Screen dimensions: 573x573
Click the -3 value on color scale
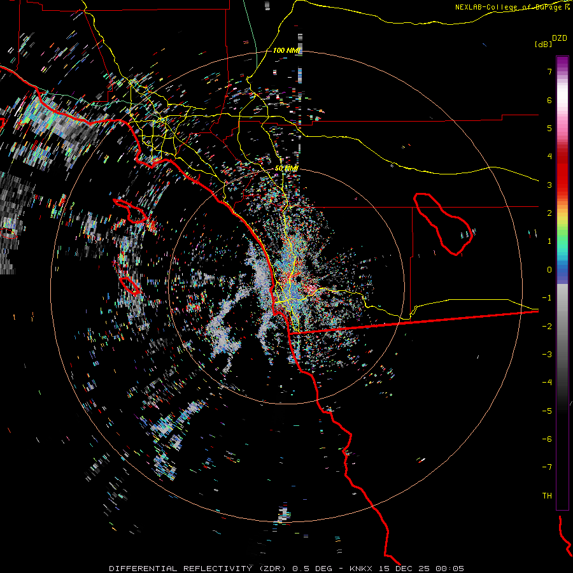[547, 355]
